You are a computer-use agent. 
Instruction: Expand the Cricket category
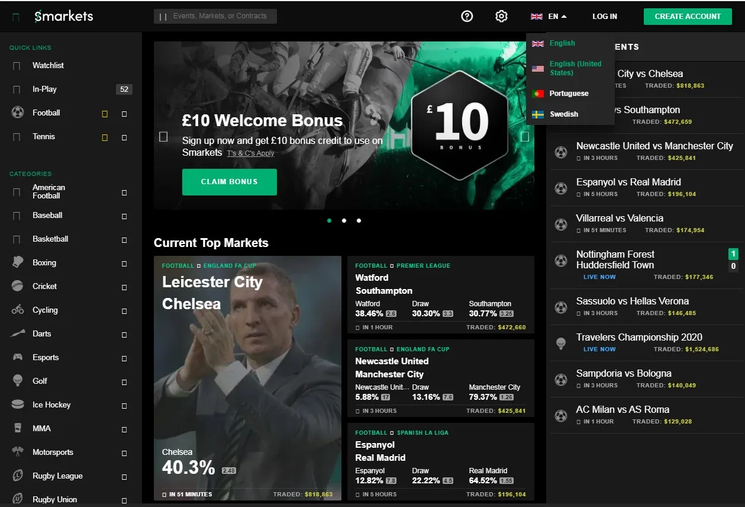124,287
